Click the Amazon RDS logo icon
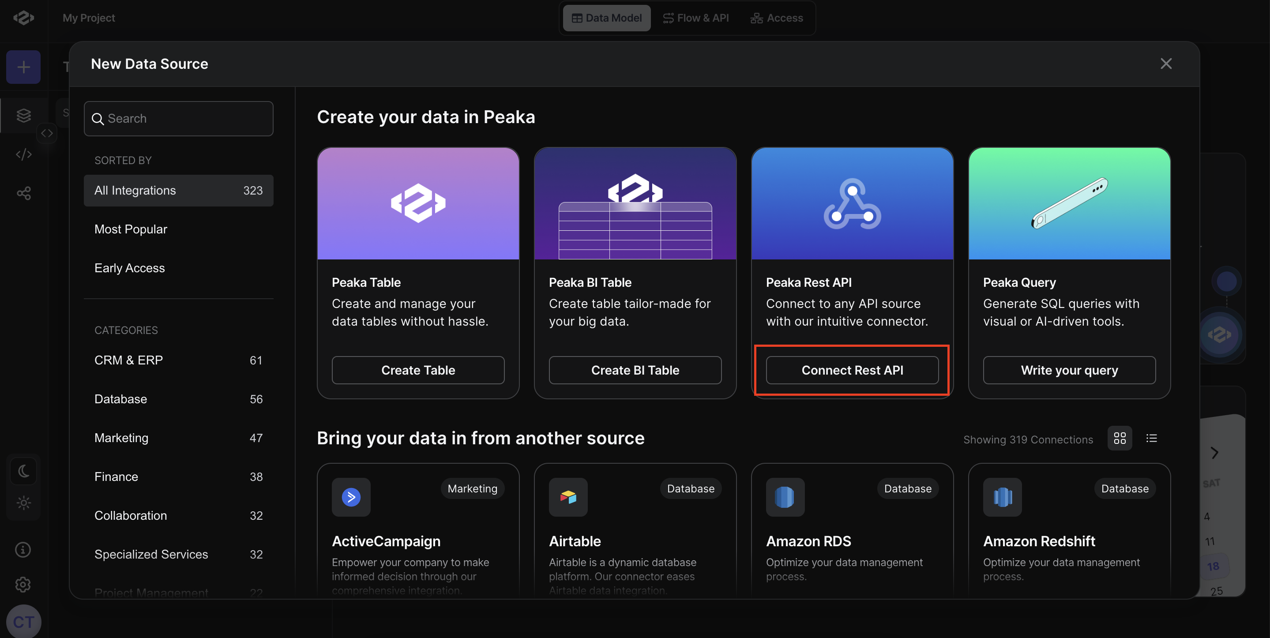Image resolution: width=1270 pixels, height=638 pixels. pyautogui.click(x=785, y=497)
